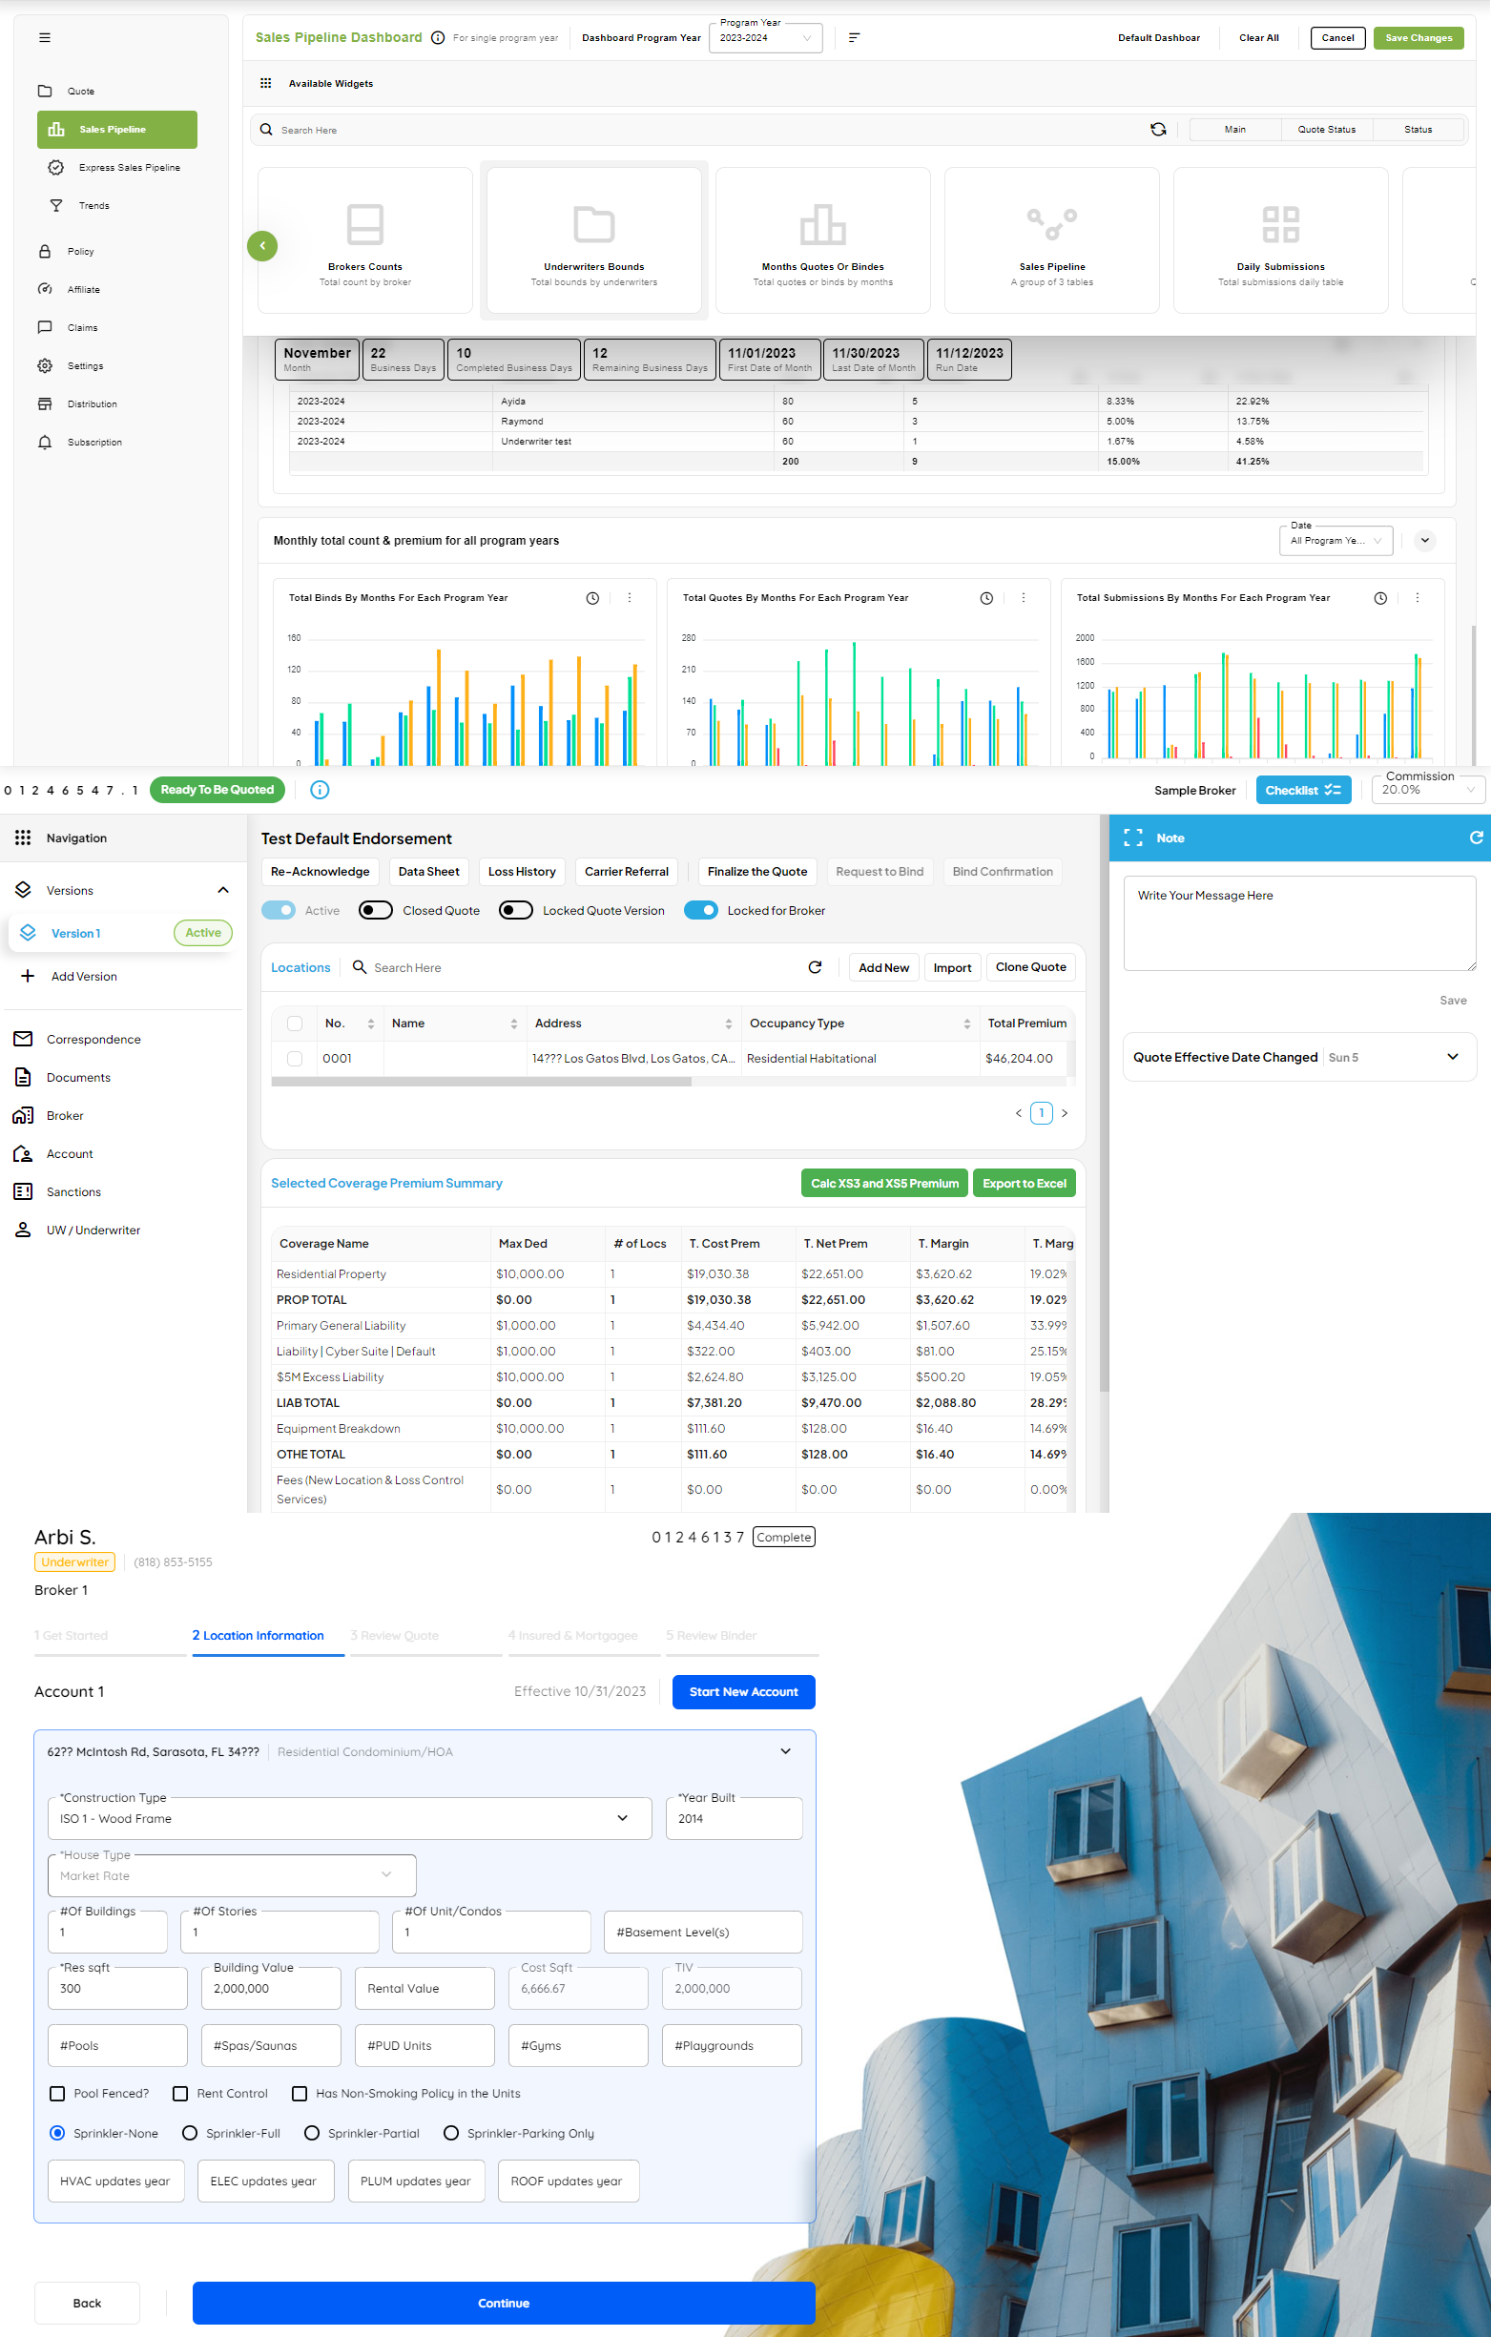Click Start New Account button
This screenshot has height=2337, width=1491.
(742, 1691)
